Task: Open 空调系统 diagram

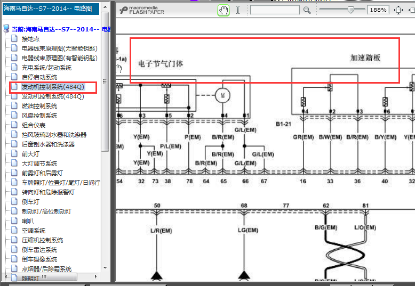Action: (34, 231)
